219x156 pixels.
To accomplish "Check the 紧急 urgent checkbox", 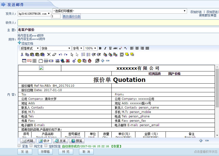I will click(19, 146).
